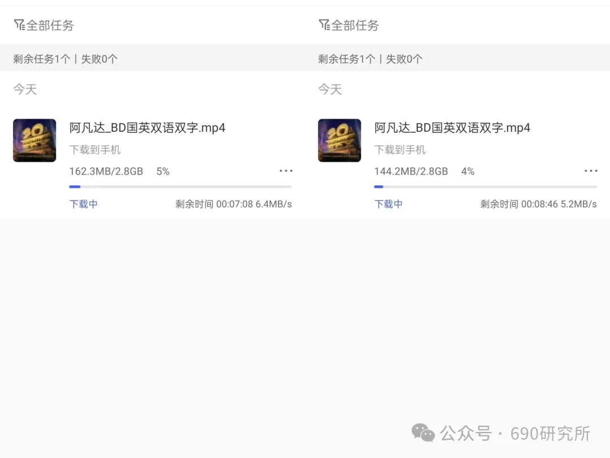Open the movie thumbnail for the 144.2MB download
This screenshot has width=610, height=458.
(x=339, y=140)
